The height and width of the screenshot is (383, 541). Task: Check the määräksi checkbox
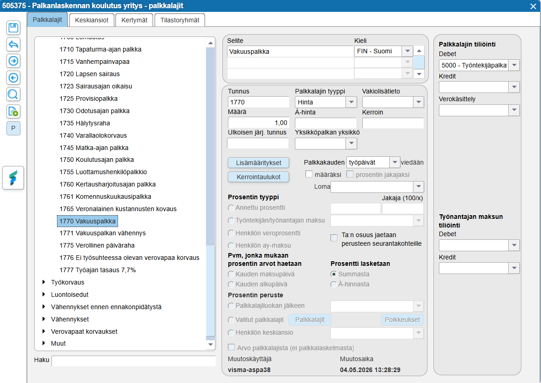point(309,174)
